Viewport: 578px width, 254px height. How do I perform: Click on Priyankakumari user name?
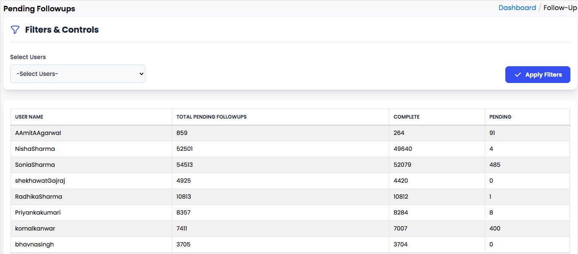(38, 213)
